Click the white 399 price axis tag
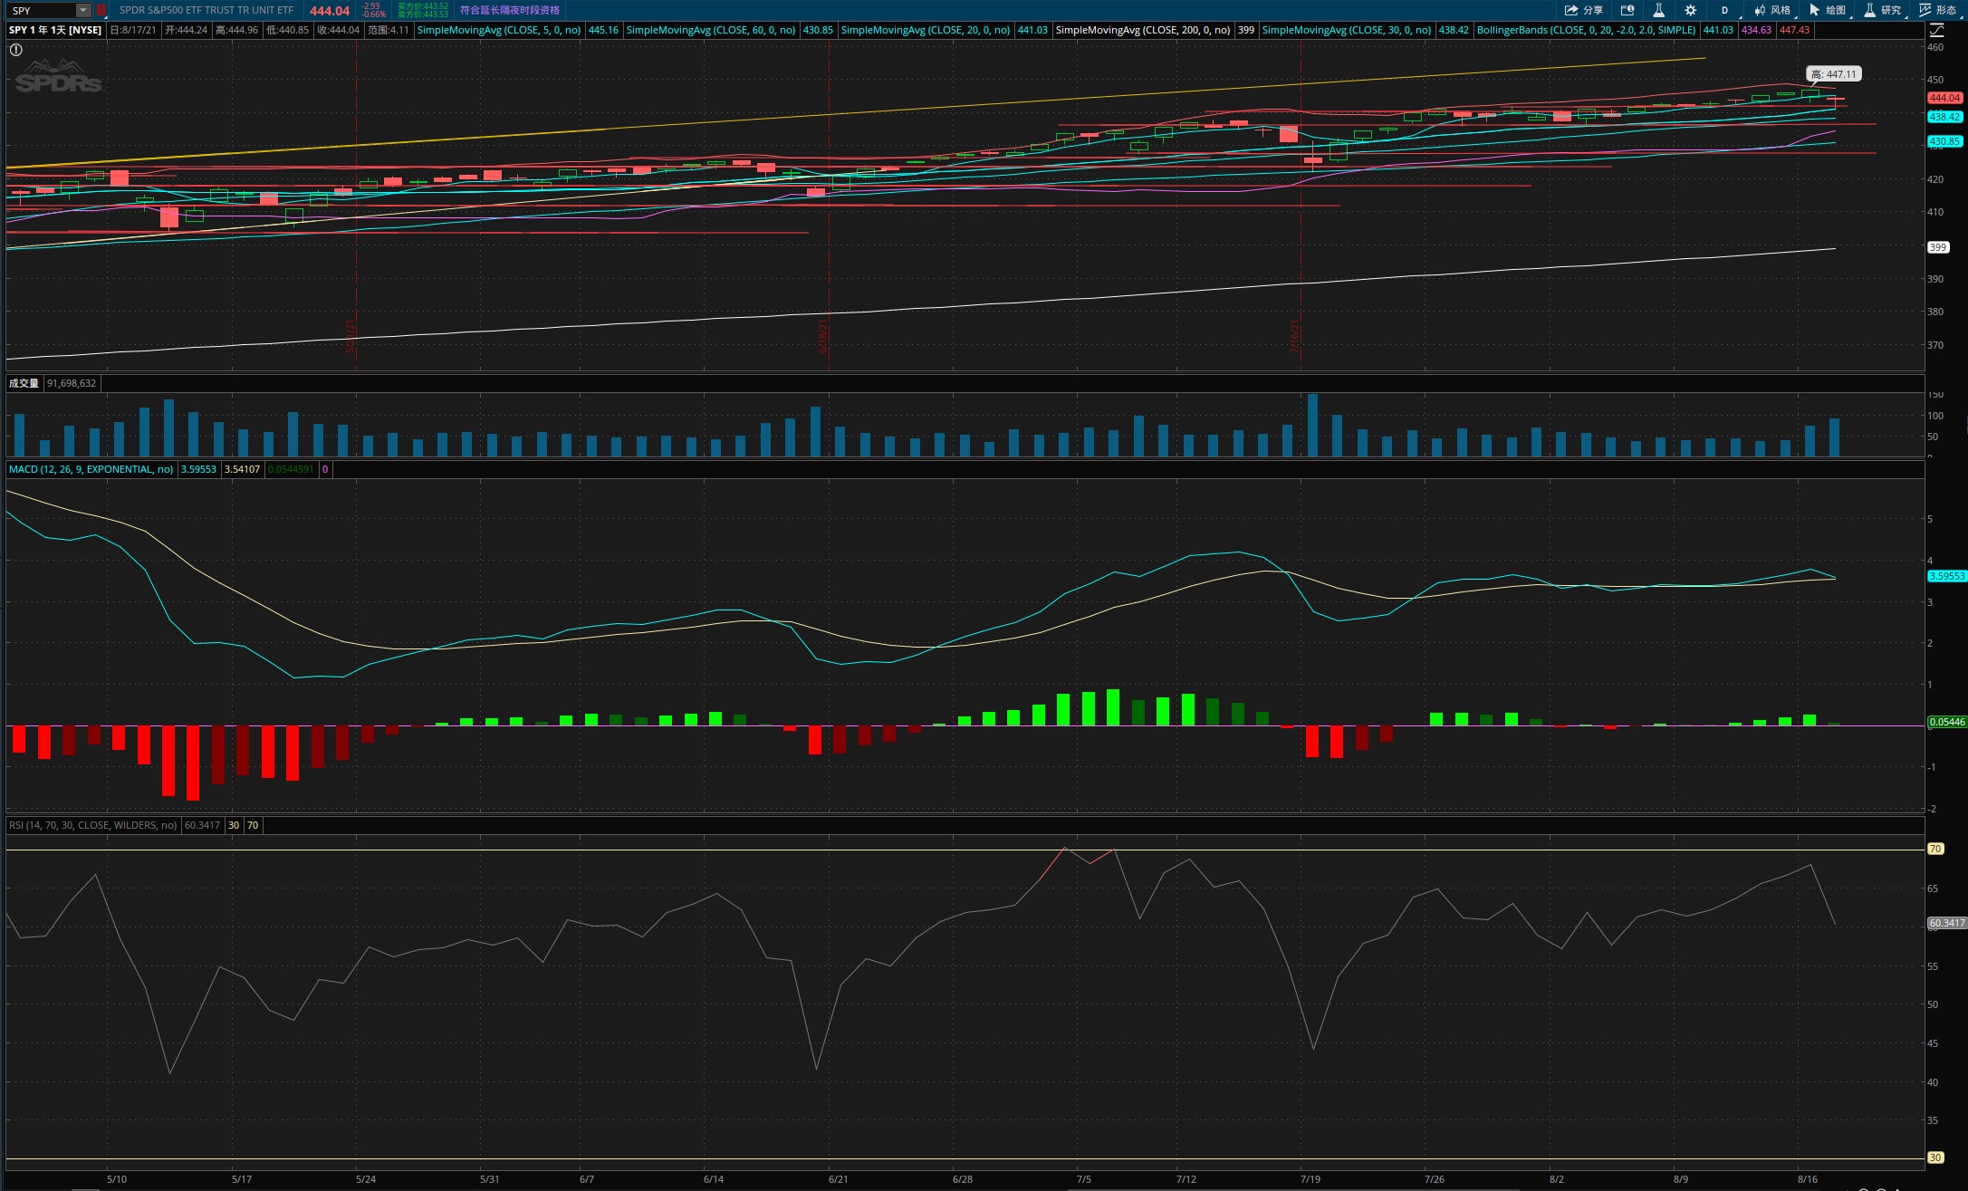The height and width of the screenshot is (1191, 1968). (1937, 247)
